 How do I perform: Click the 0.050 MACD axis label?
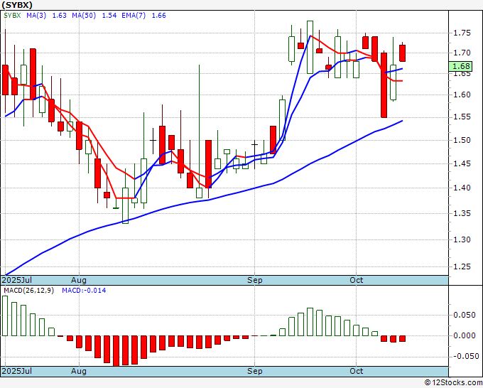point(465,315)
